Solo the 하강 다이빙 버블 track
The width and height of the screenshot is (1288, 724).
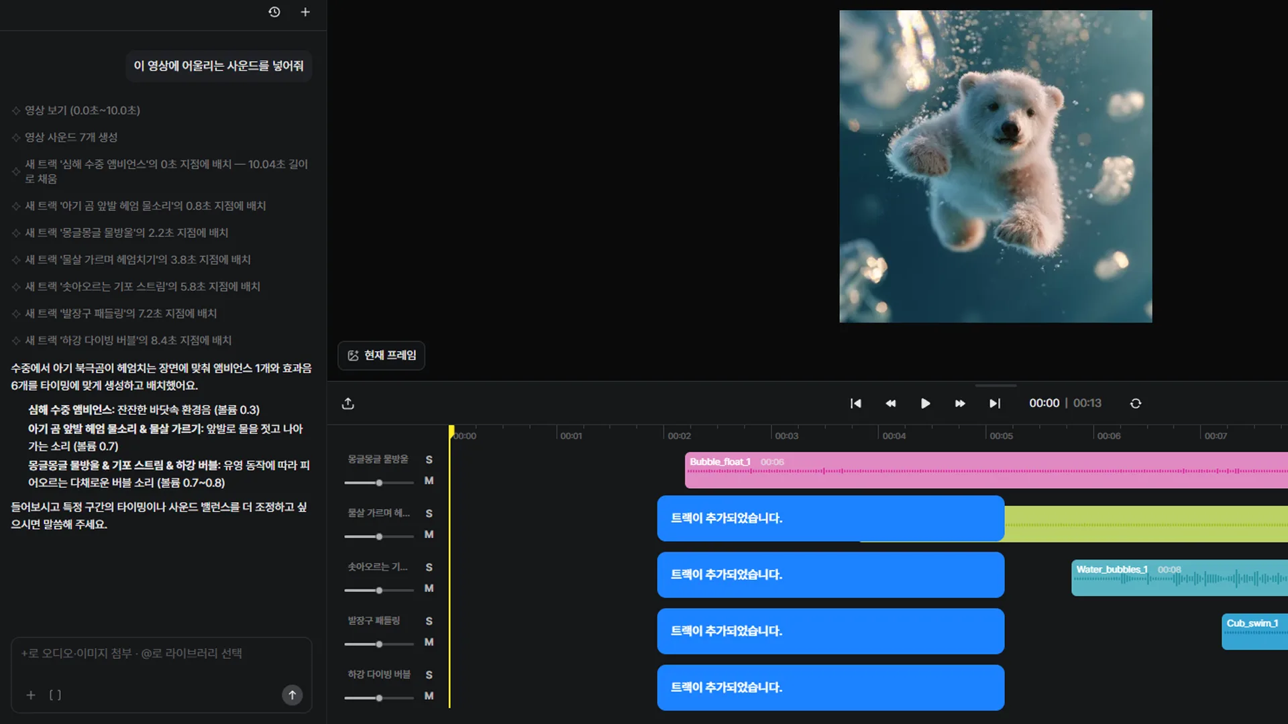pyautogui.click(x=429, y=675)
